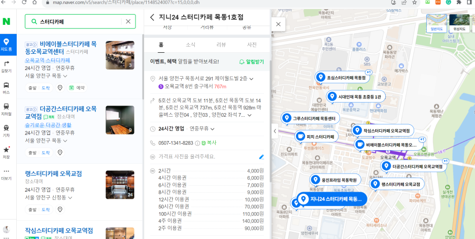This screenshot has width=475, height=239.
Task: Select the 리뷰 tab
Action: click(x=221, y=45)
